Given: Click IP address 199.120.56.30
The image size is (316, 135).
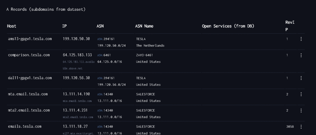Looking at the screenshot, I should (x=77, y=78).
